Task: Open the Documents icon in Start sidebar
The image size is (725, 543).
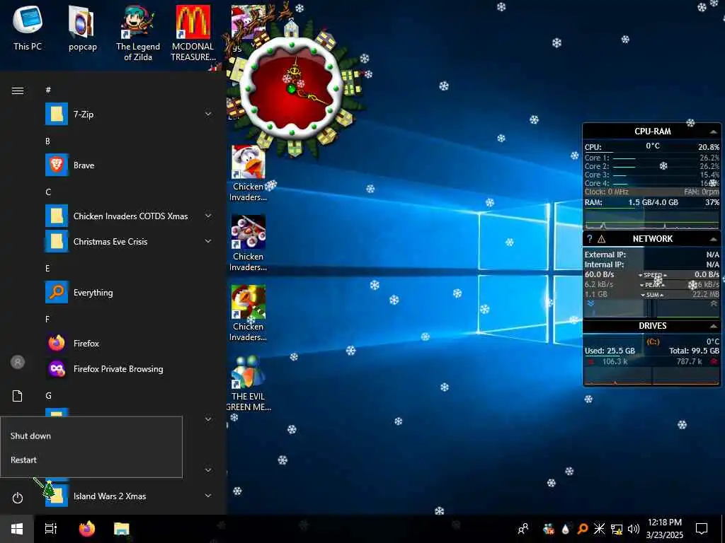Action: pos(17,396)
